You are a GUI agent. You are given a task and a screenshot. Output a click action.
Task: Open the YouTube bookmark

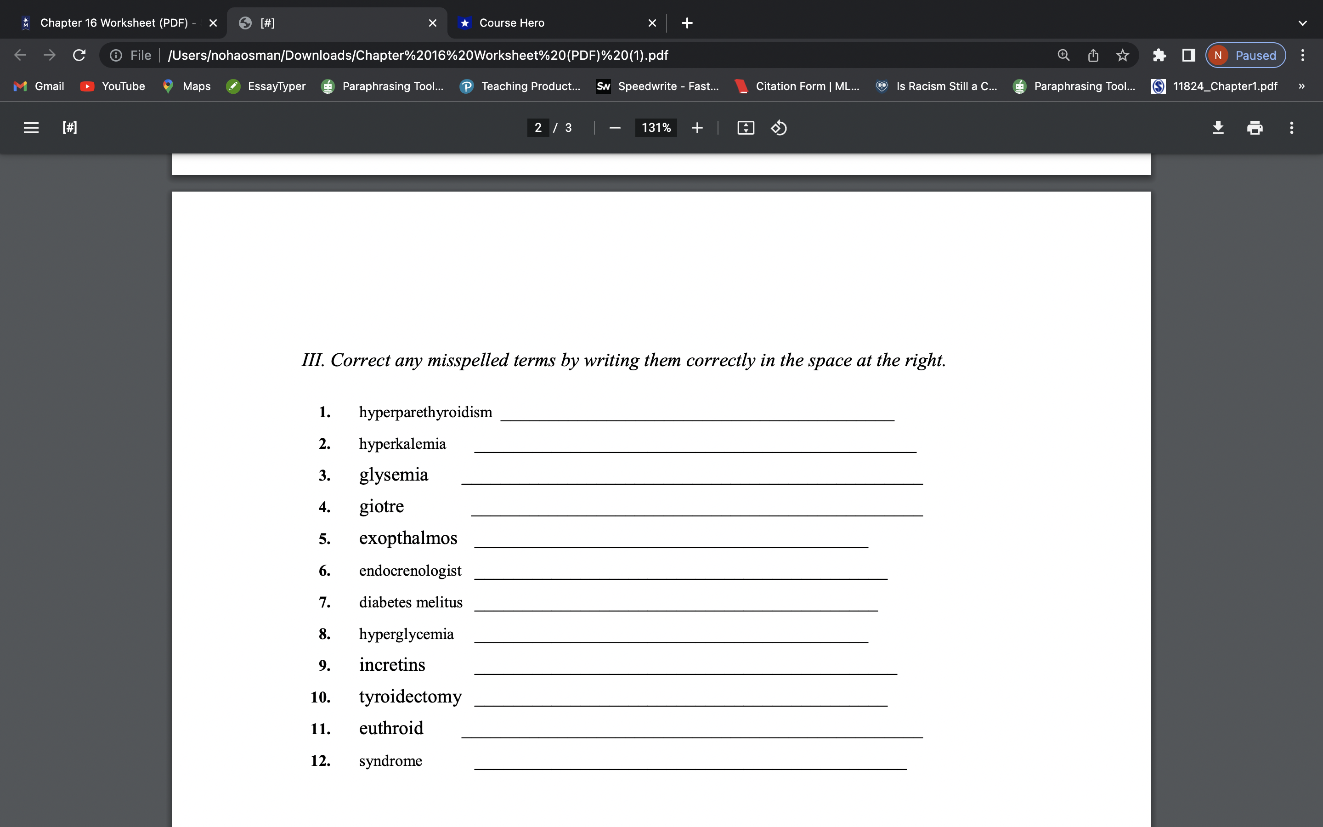(x=113, y=86)
